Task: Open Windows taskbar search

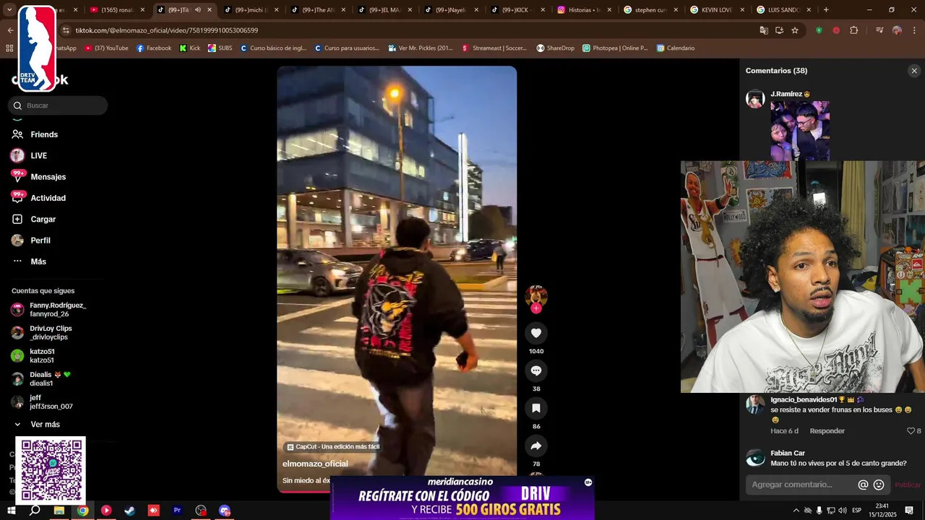Action: pyautogui.click(x=35, y=511)
